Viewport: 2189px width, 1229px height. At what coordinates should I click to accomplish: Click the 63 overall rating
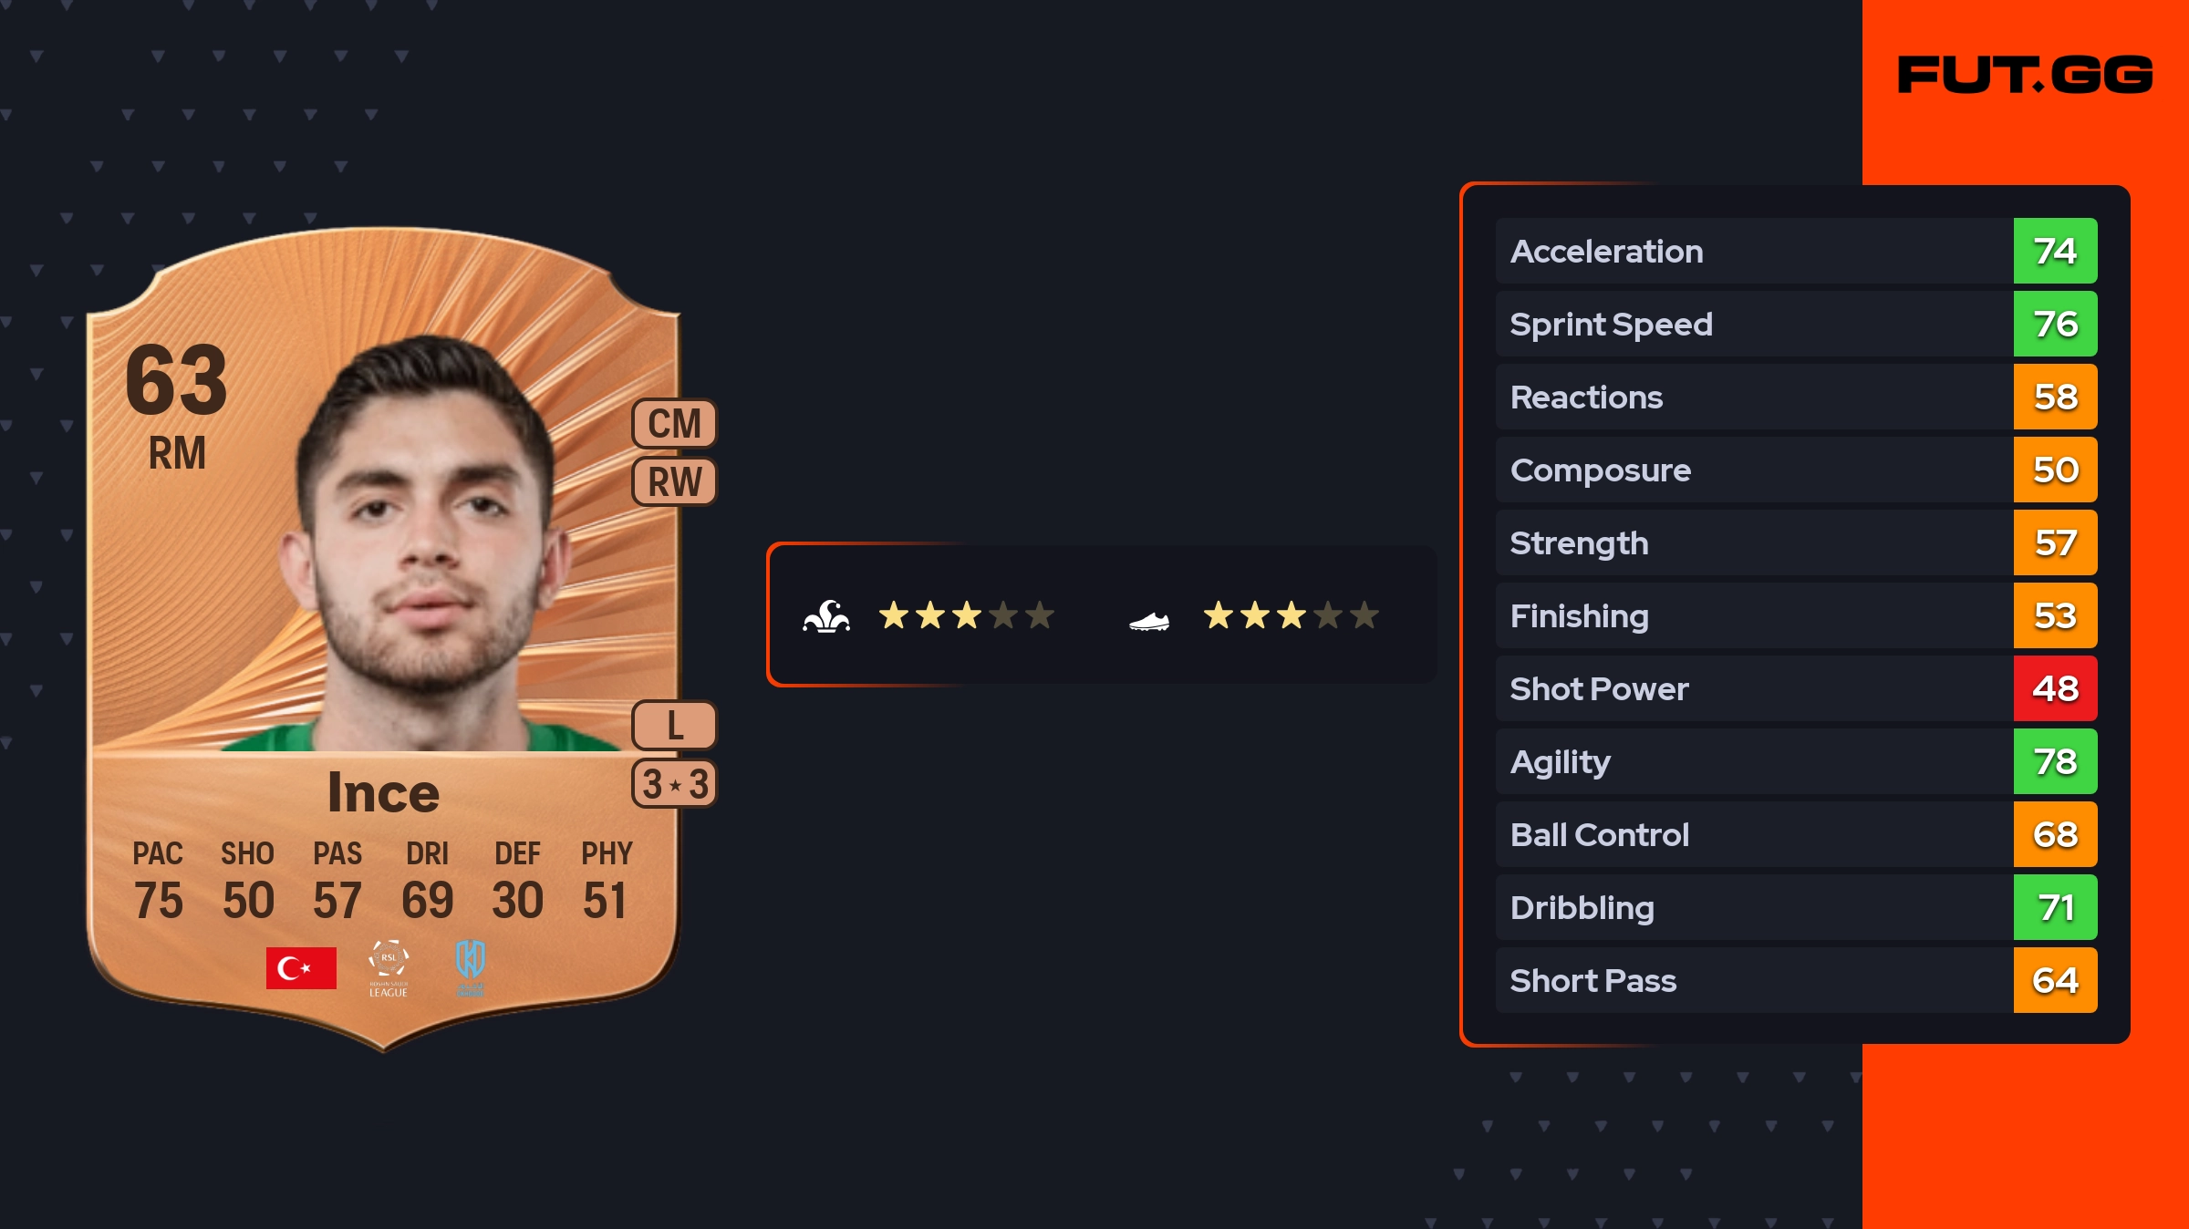(177, 380)
